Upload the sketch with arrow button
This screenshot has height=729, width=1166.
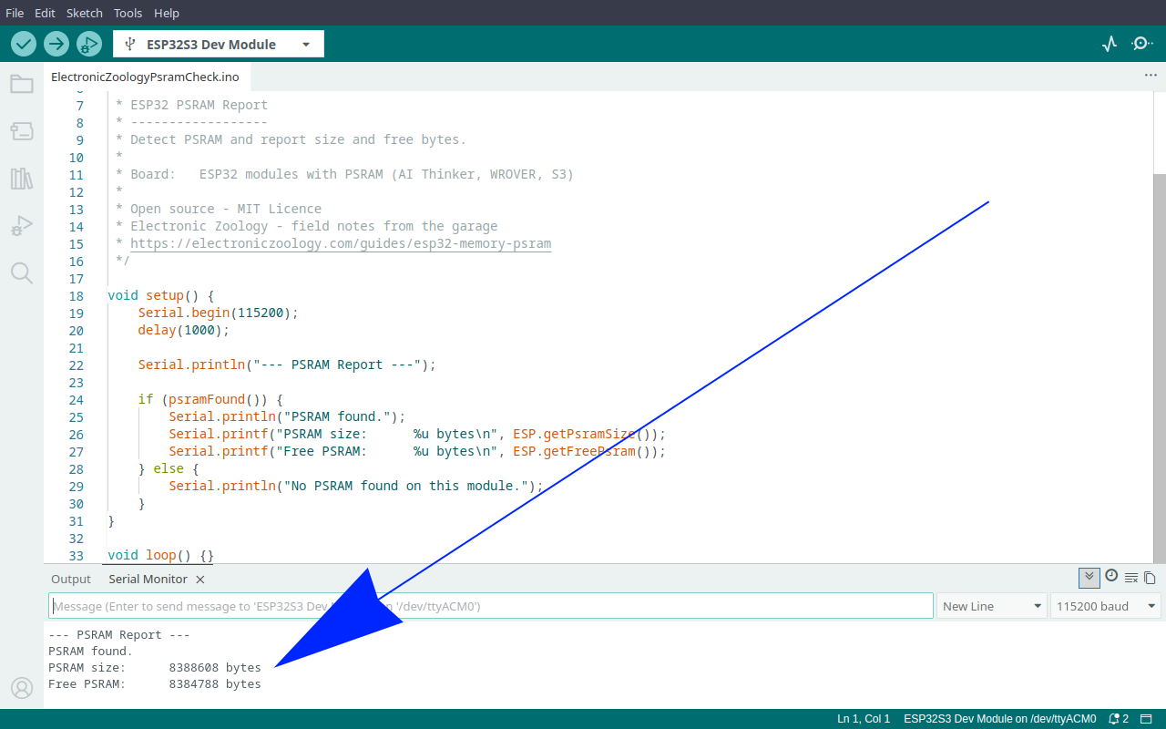(x=56, y=44)
